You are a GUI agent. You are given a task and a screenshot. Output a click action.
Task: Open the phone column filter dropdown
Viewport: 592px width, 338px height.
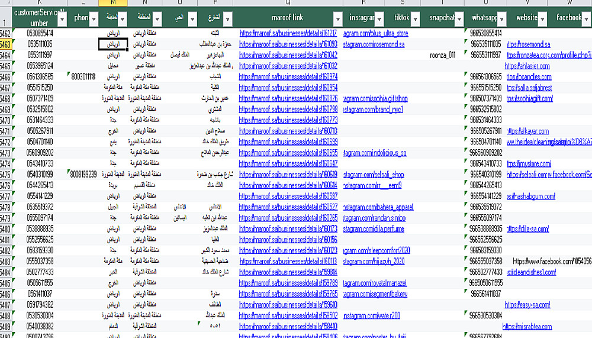pyautogui.click(x=94, y=19)
